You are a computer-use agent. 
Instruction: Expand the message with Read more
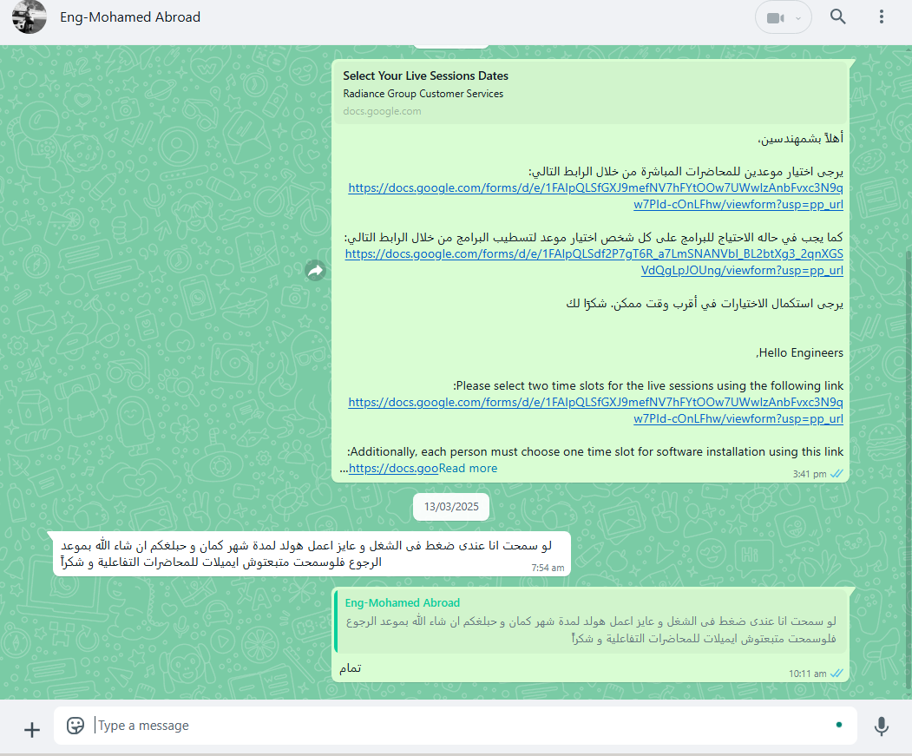pos(469,469)
